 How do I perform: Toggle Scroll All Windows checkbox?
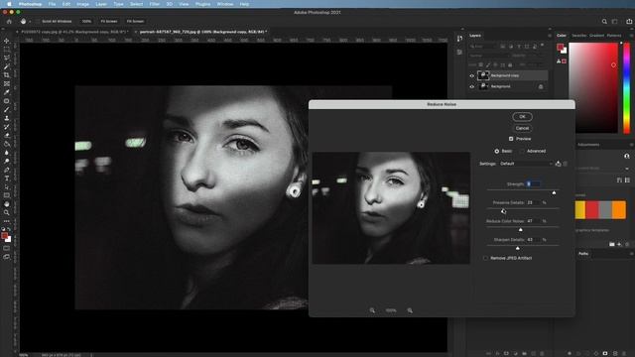point(38,21)
